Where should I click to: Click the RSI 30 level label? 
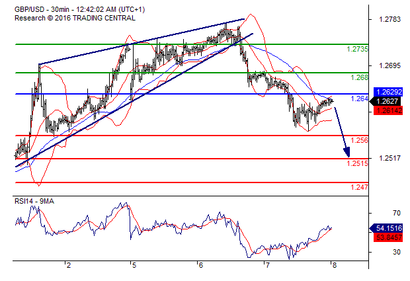(397, 253)
